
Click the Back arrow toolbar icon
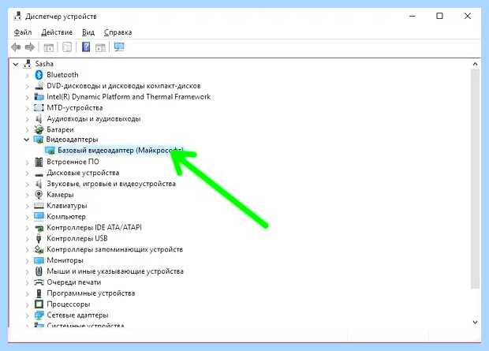coord(16,47)
